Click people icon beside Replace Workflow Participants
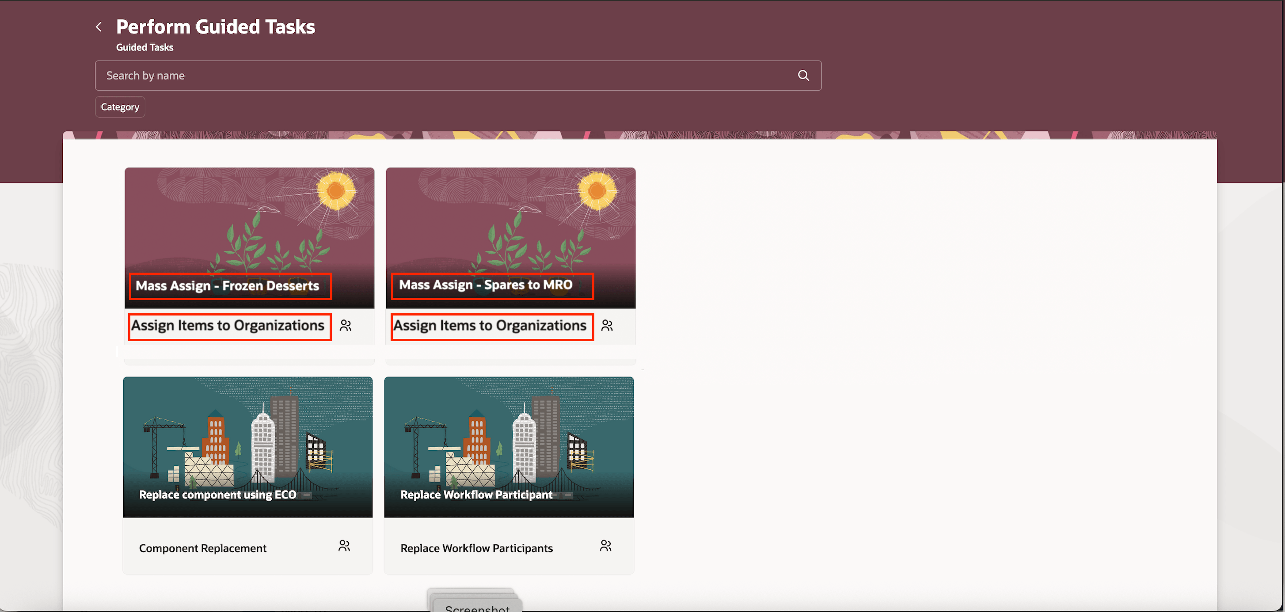The height and width of the screenshot is (612, 1285). 605,546
